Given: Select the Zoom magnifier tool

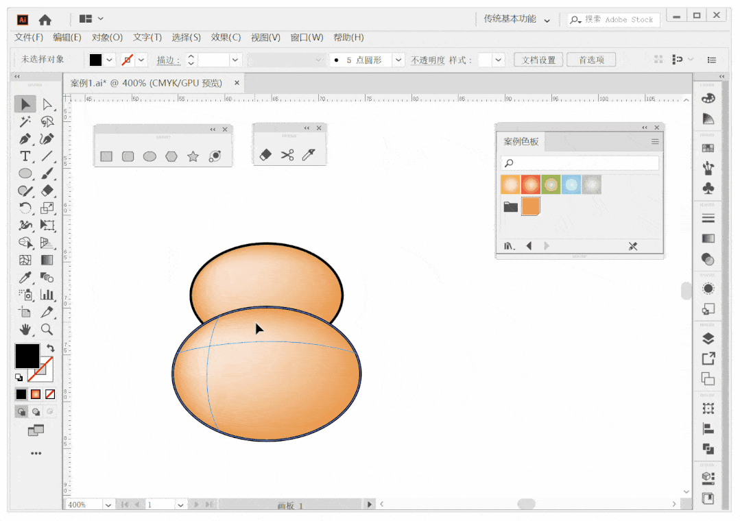Looking at the screenshot, I should pyautogui.click(x=47, y=330).
